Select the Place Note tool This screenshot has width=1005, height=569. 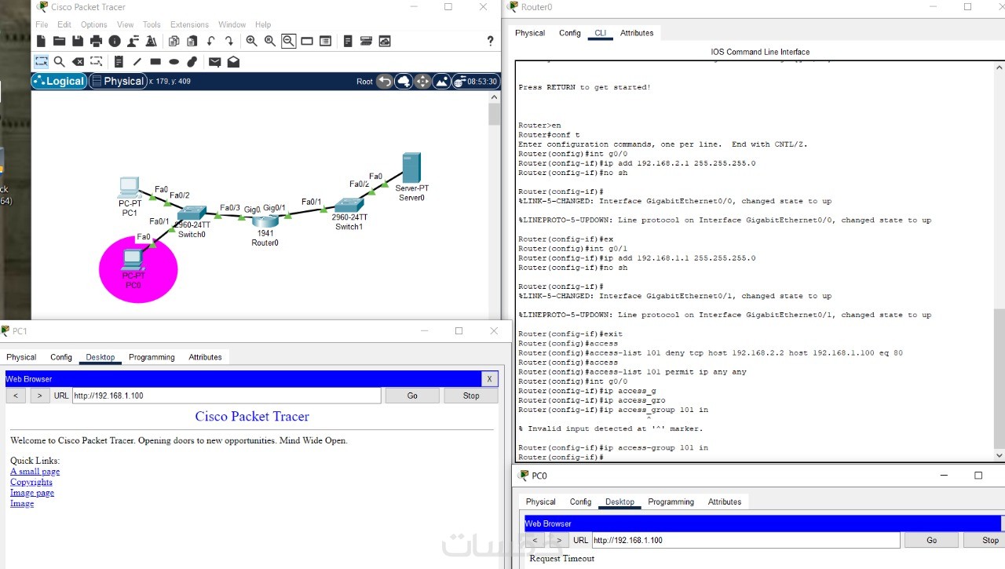coord(119,61)
